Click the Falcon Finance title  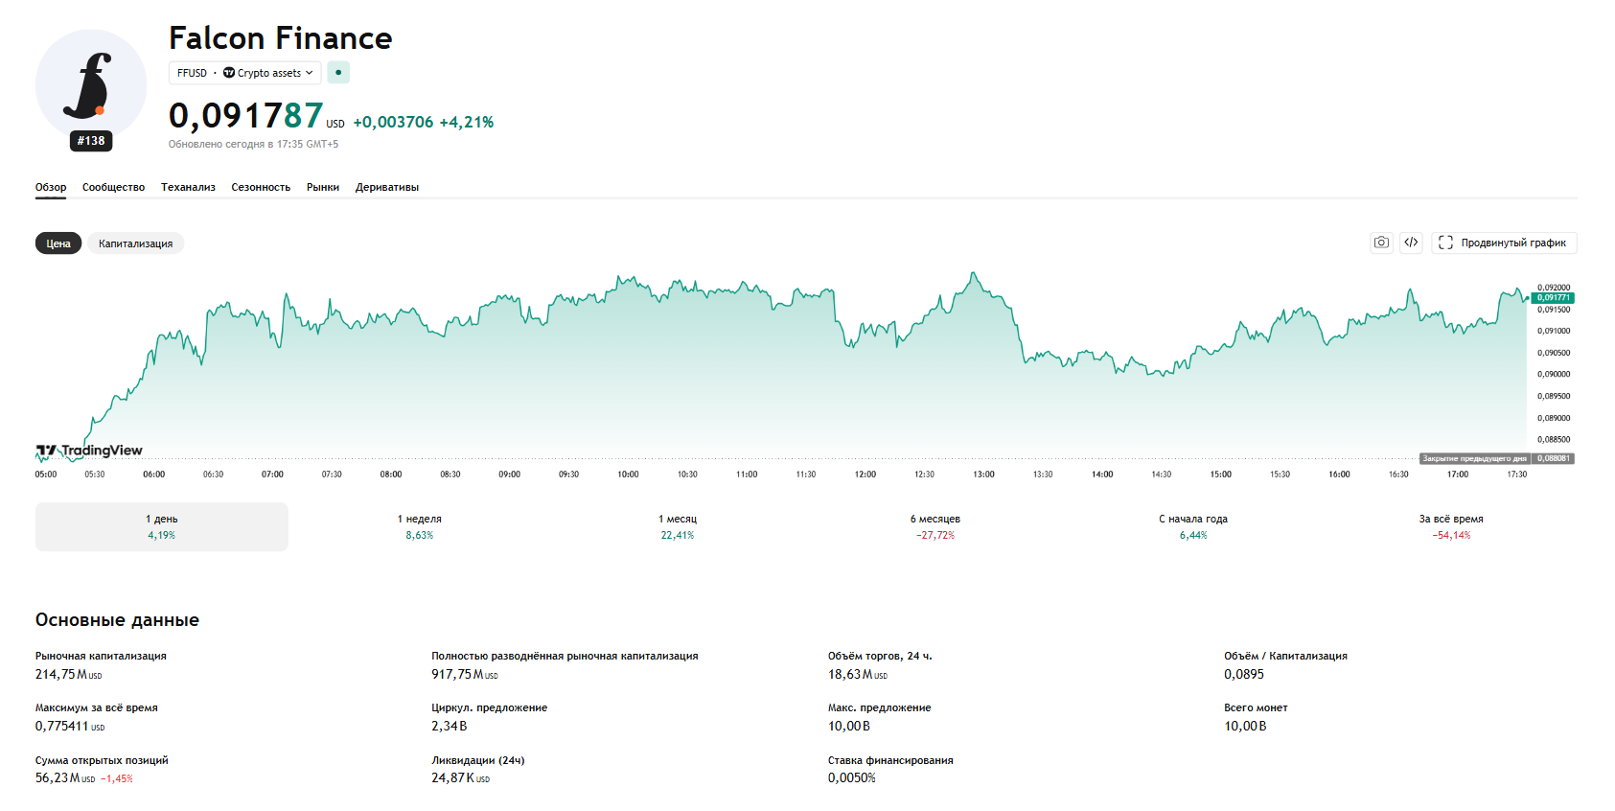click(x=281, y=38)
